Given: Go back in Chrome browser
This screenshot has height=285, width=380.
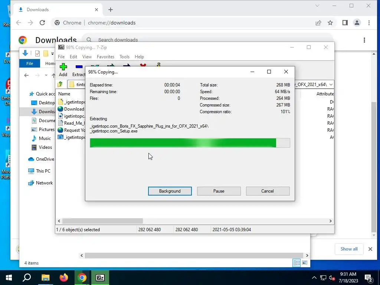Looking at the screenshot, I should 19,23.
